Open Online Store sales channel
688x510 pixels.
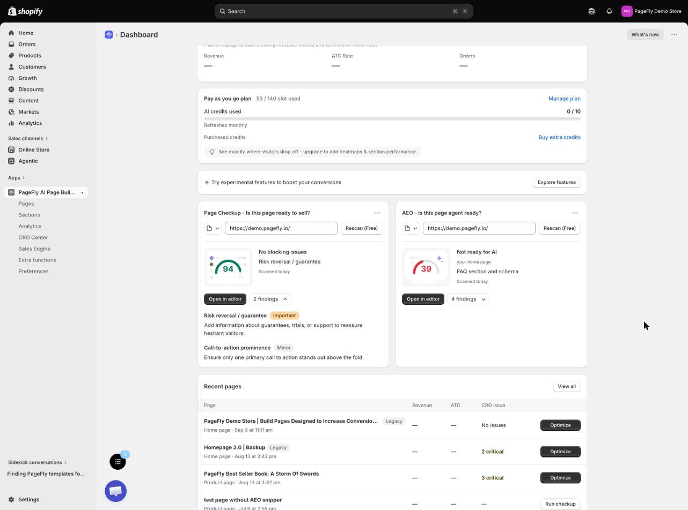[33, 150]
